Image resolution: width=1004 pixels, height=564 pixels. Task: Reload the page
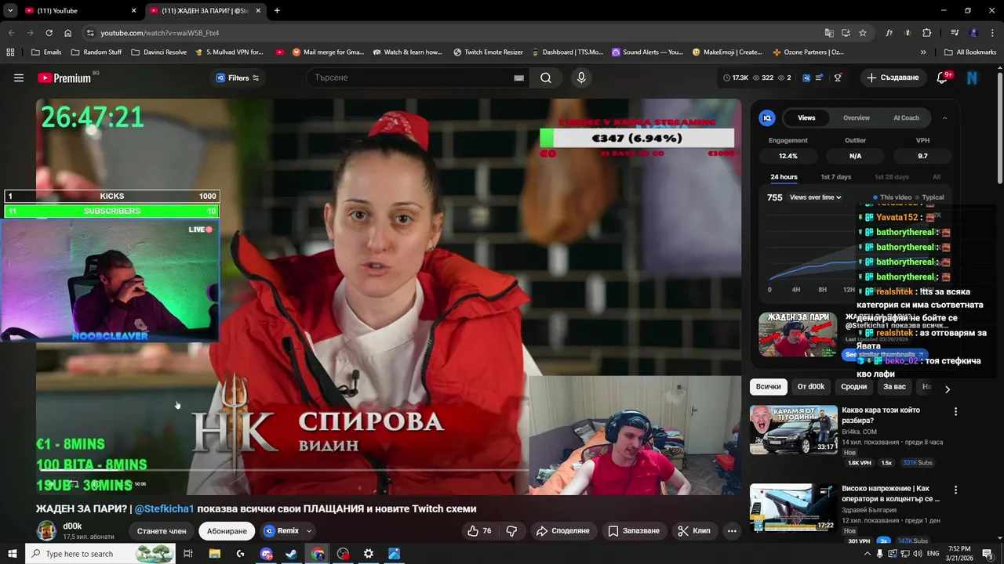[x=49, y=33]
